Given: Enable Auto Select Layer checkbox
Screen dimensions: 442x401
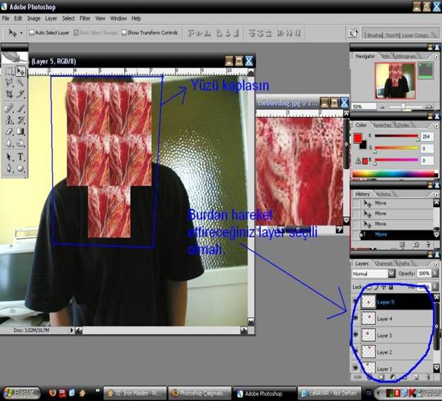Looking at the screenshot, I should click(31, 33).
